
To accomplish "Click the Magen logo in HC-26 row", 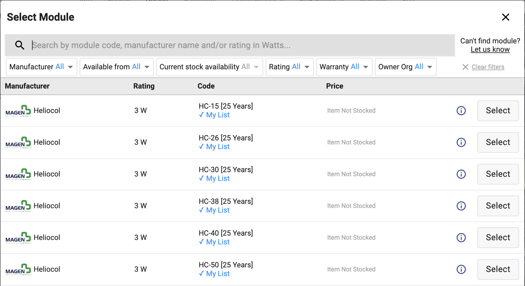I will tap(18, 142).
